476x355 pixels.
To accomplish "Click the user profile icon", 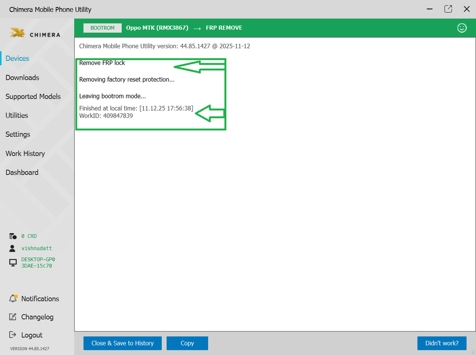I will pyautogui.click(x=12, y=248).
